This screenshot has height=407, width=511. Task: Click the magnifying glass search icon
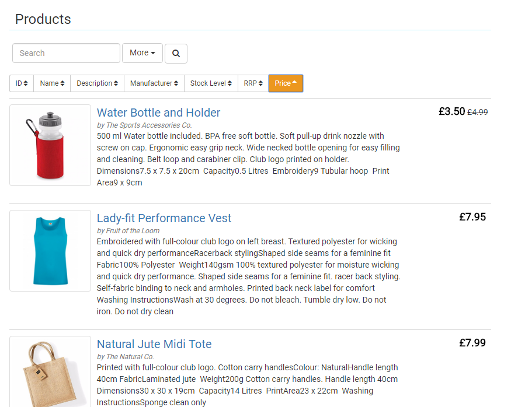[176, 53]
